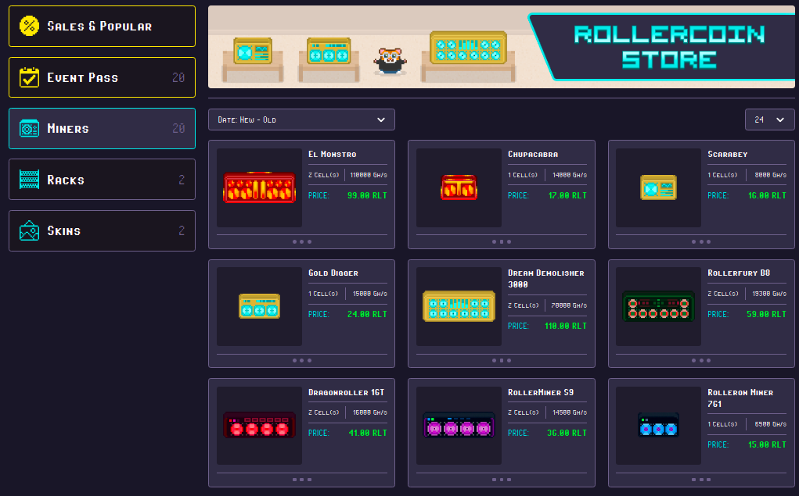Expand three-dot details under Scarabey

(x=701, y=241)
